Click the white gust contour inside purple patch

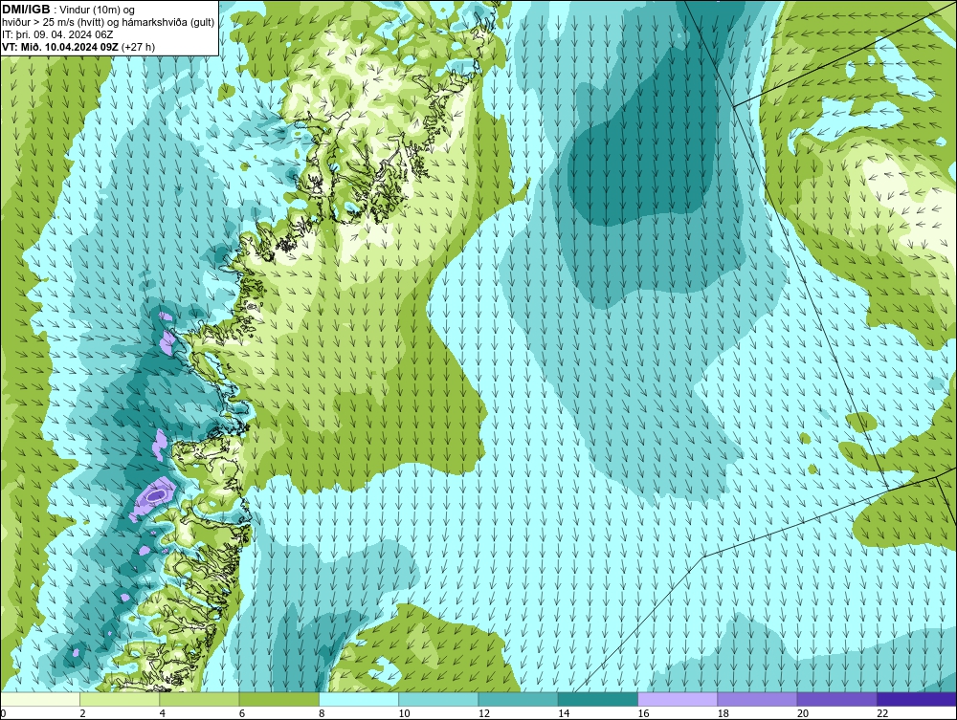pyautogui.click(x=156, y=495)
